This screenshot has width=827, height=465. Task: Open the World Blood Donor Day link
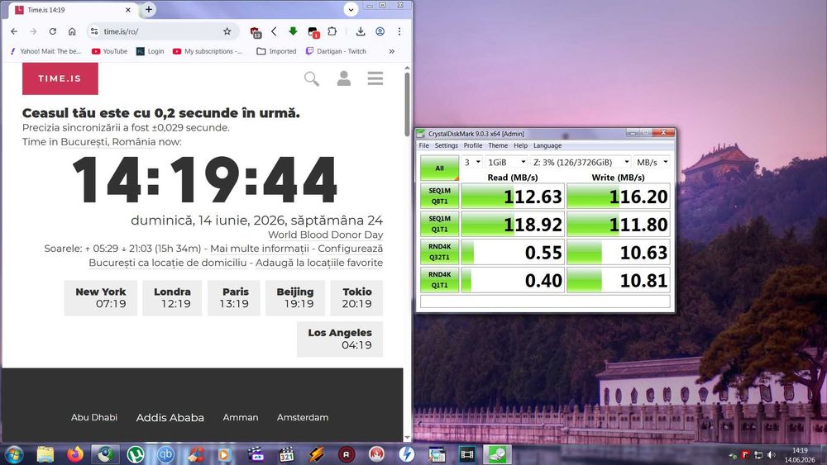(325, 235)
